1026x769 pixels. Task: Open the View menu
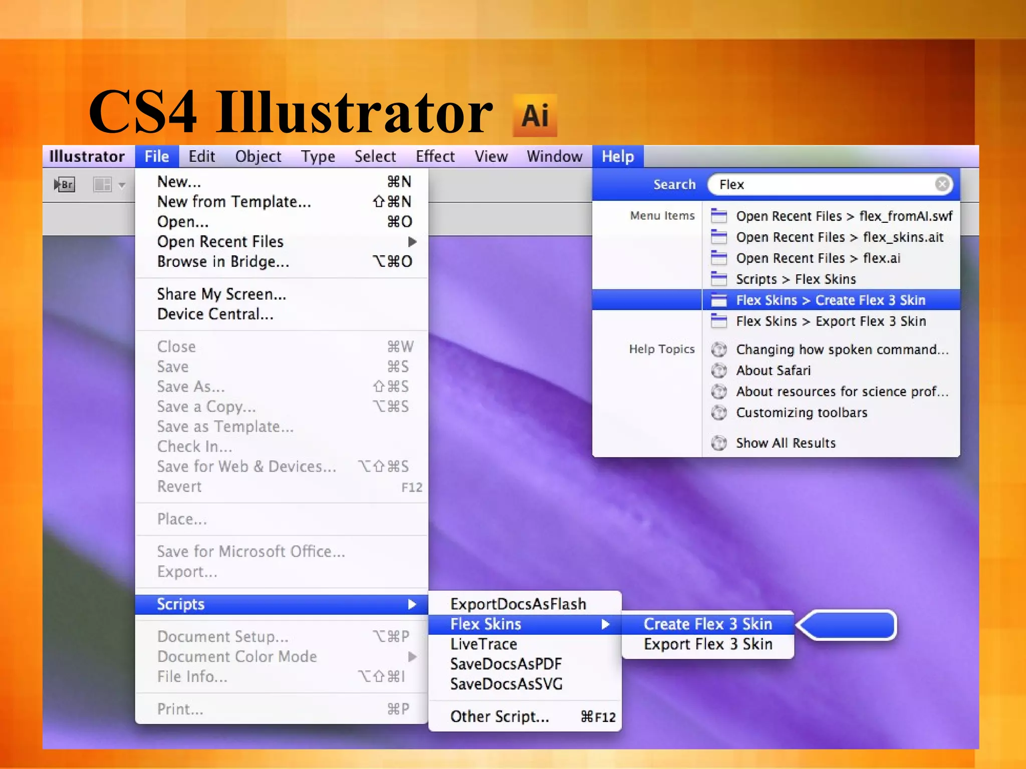coord(491,156)
